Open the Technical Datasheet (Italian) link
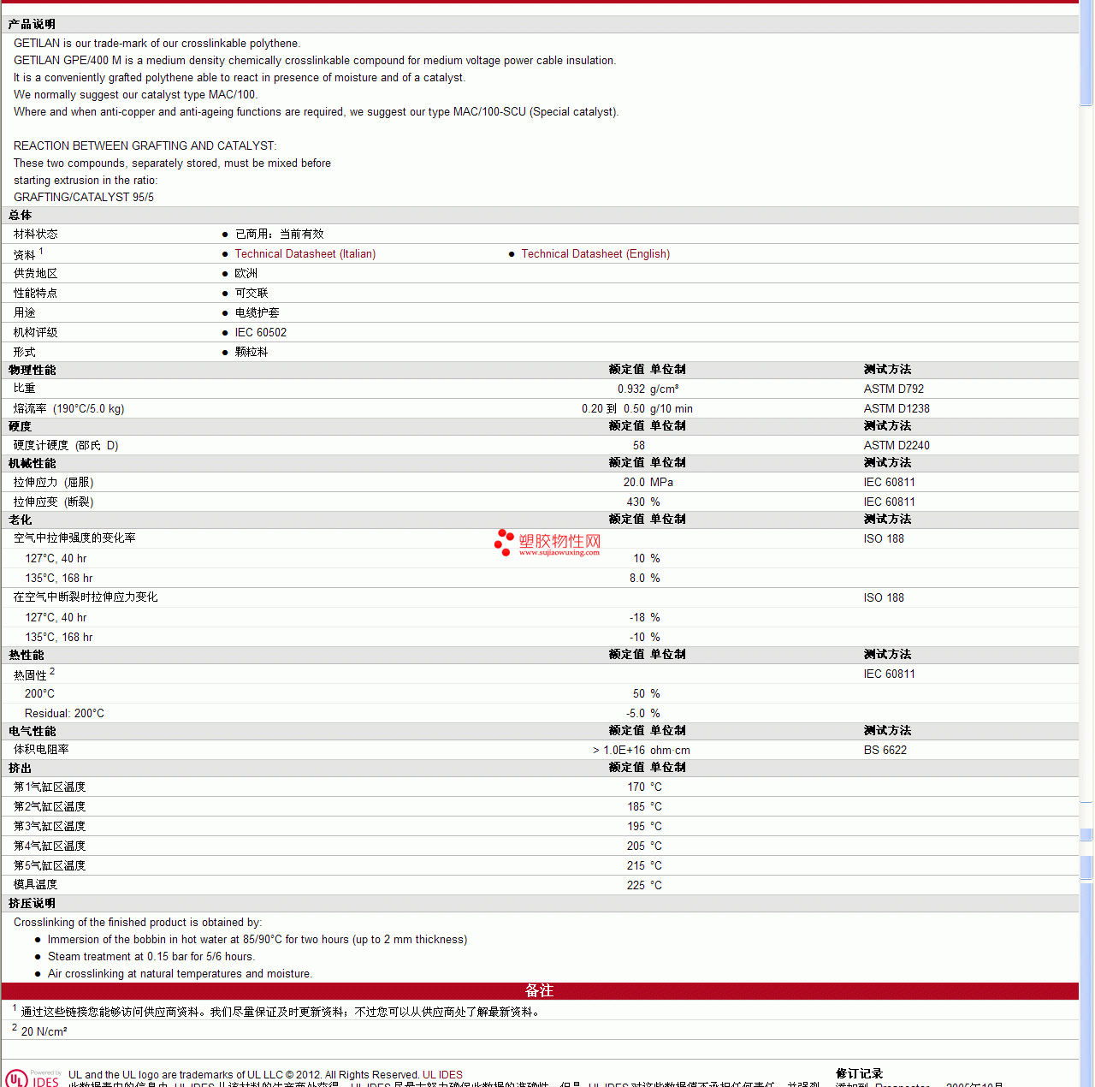 tap(305, 254)
